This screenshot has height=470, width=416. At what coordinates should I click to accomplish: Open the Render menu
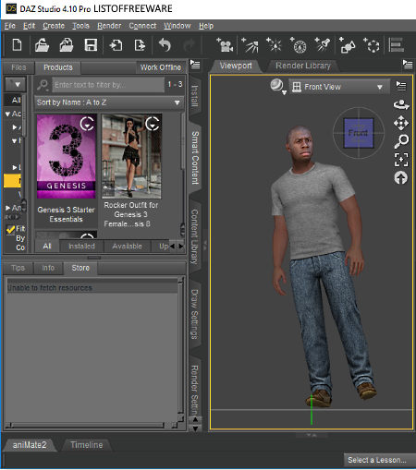coord(109,26)
